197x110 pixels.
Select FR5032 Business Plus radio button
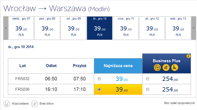[x=148, y=79]
